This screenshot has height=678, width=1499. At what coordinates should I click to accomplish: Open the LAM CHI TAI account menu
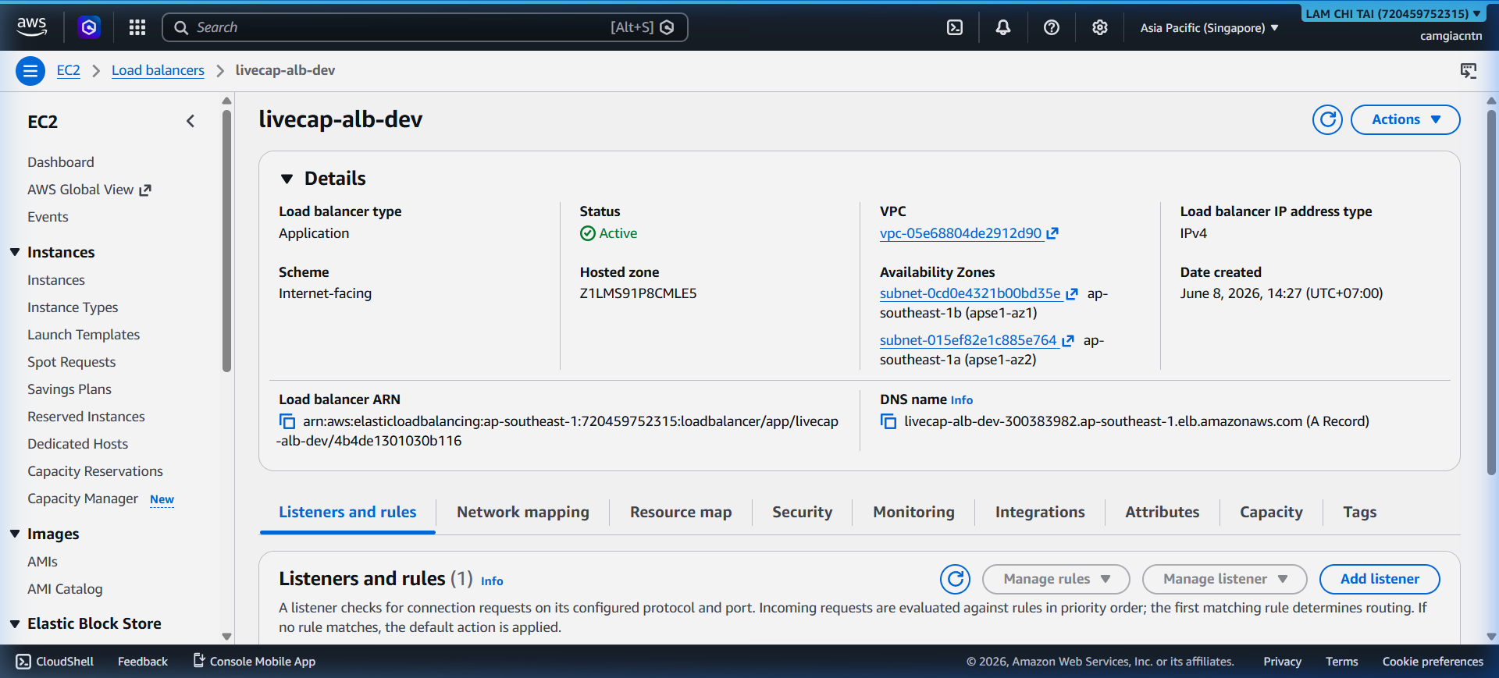coord(1394,13)
